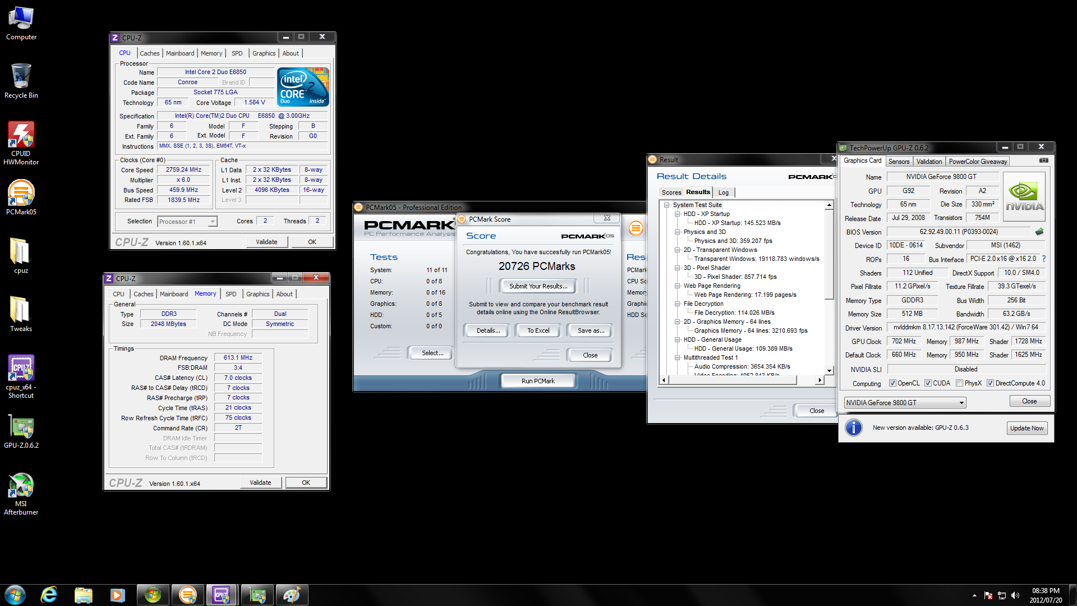Click Update Now in GPU-Z notice
Screen dimensions: 1077x606
point(1027,428)
